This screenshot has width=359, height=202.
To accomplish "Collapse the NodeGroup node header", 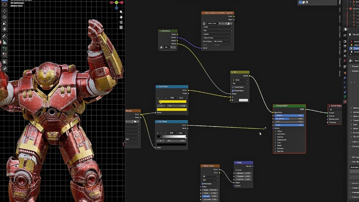I will pyautogui.click(x=160, y=31).
